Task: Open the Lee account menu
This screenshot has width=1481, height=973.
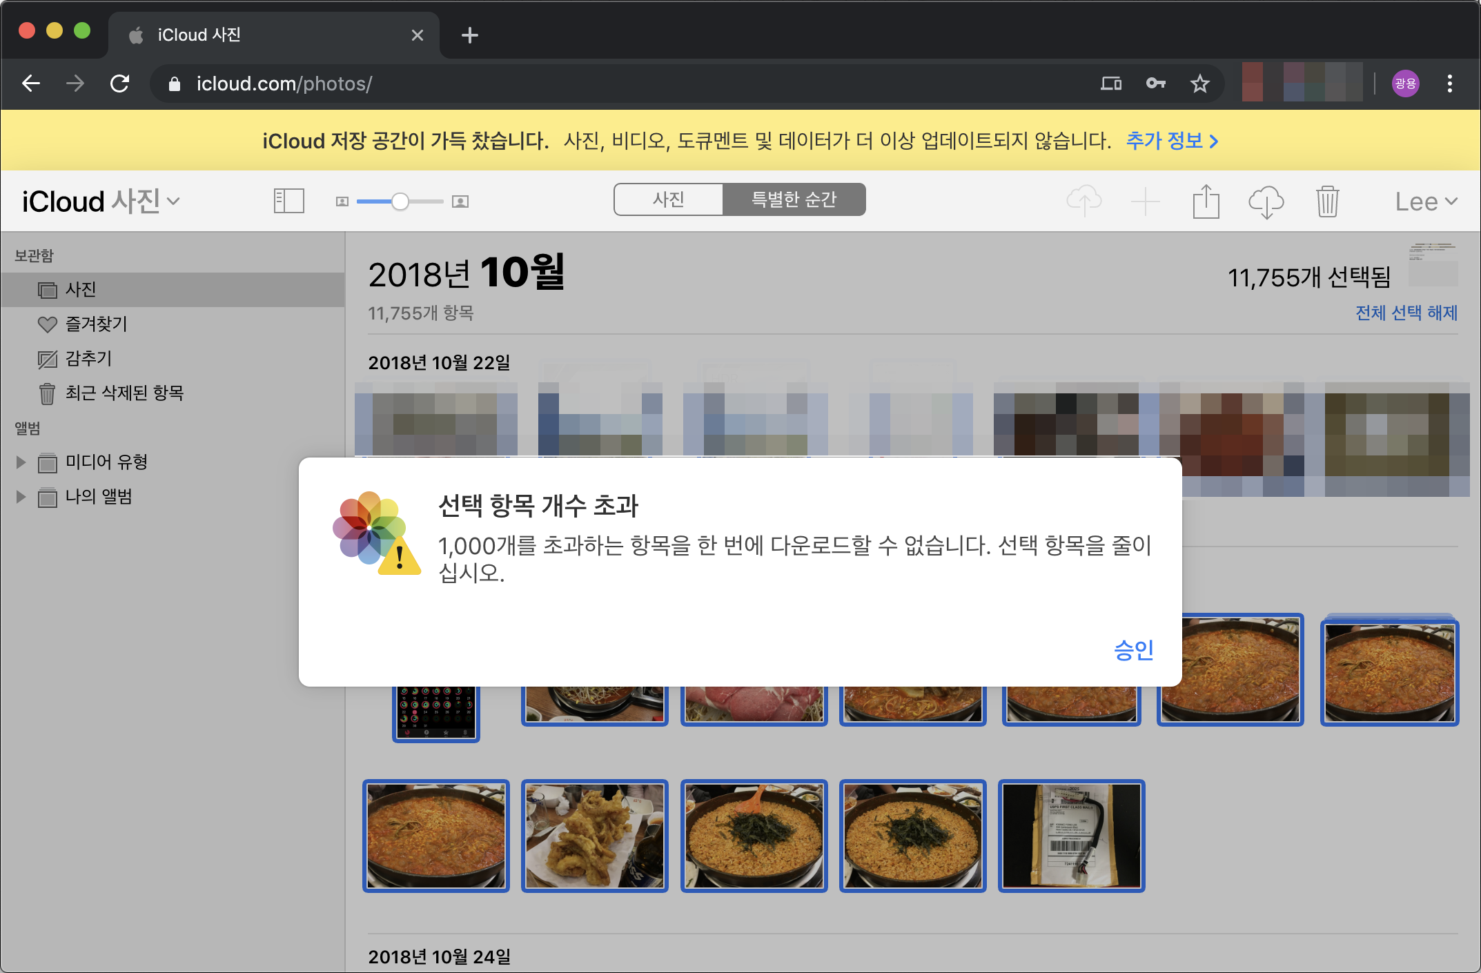Action: point(1426,202)
